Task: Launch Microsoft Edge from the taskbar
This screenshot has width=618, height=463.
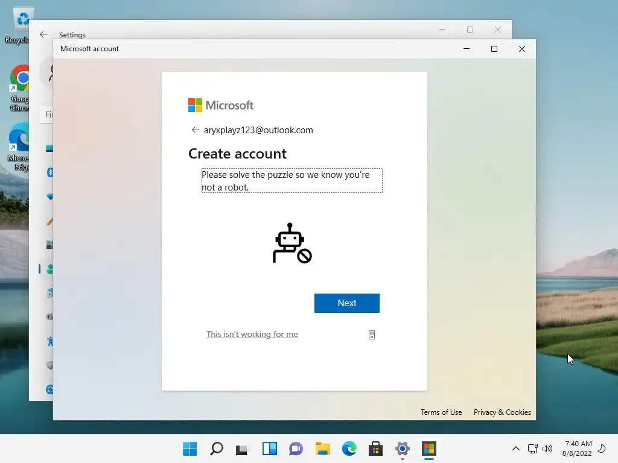Action: tap(349, 449)
